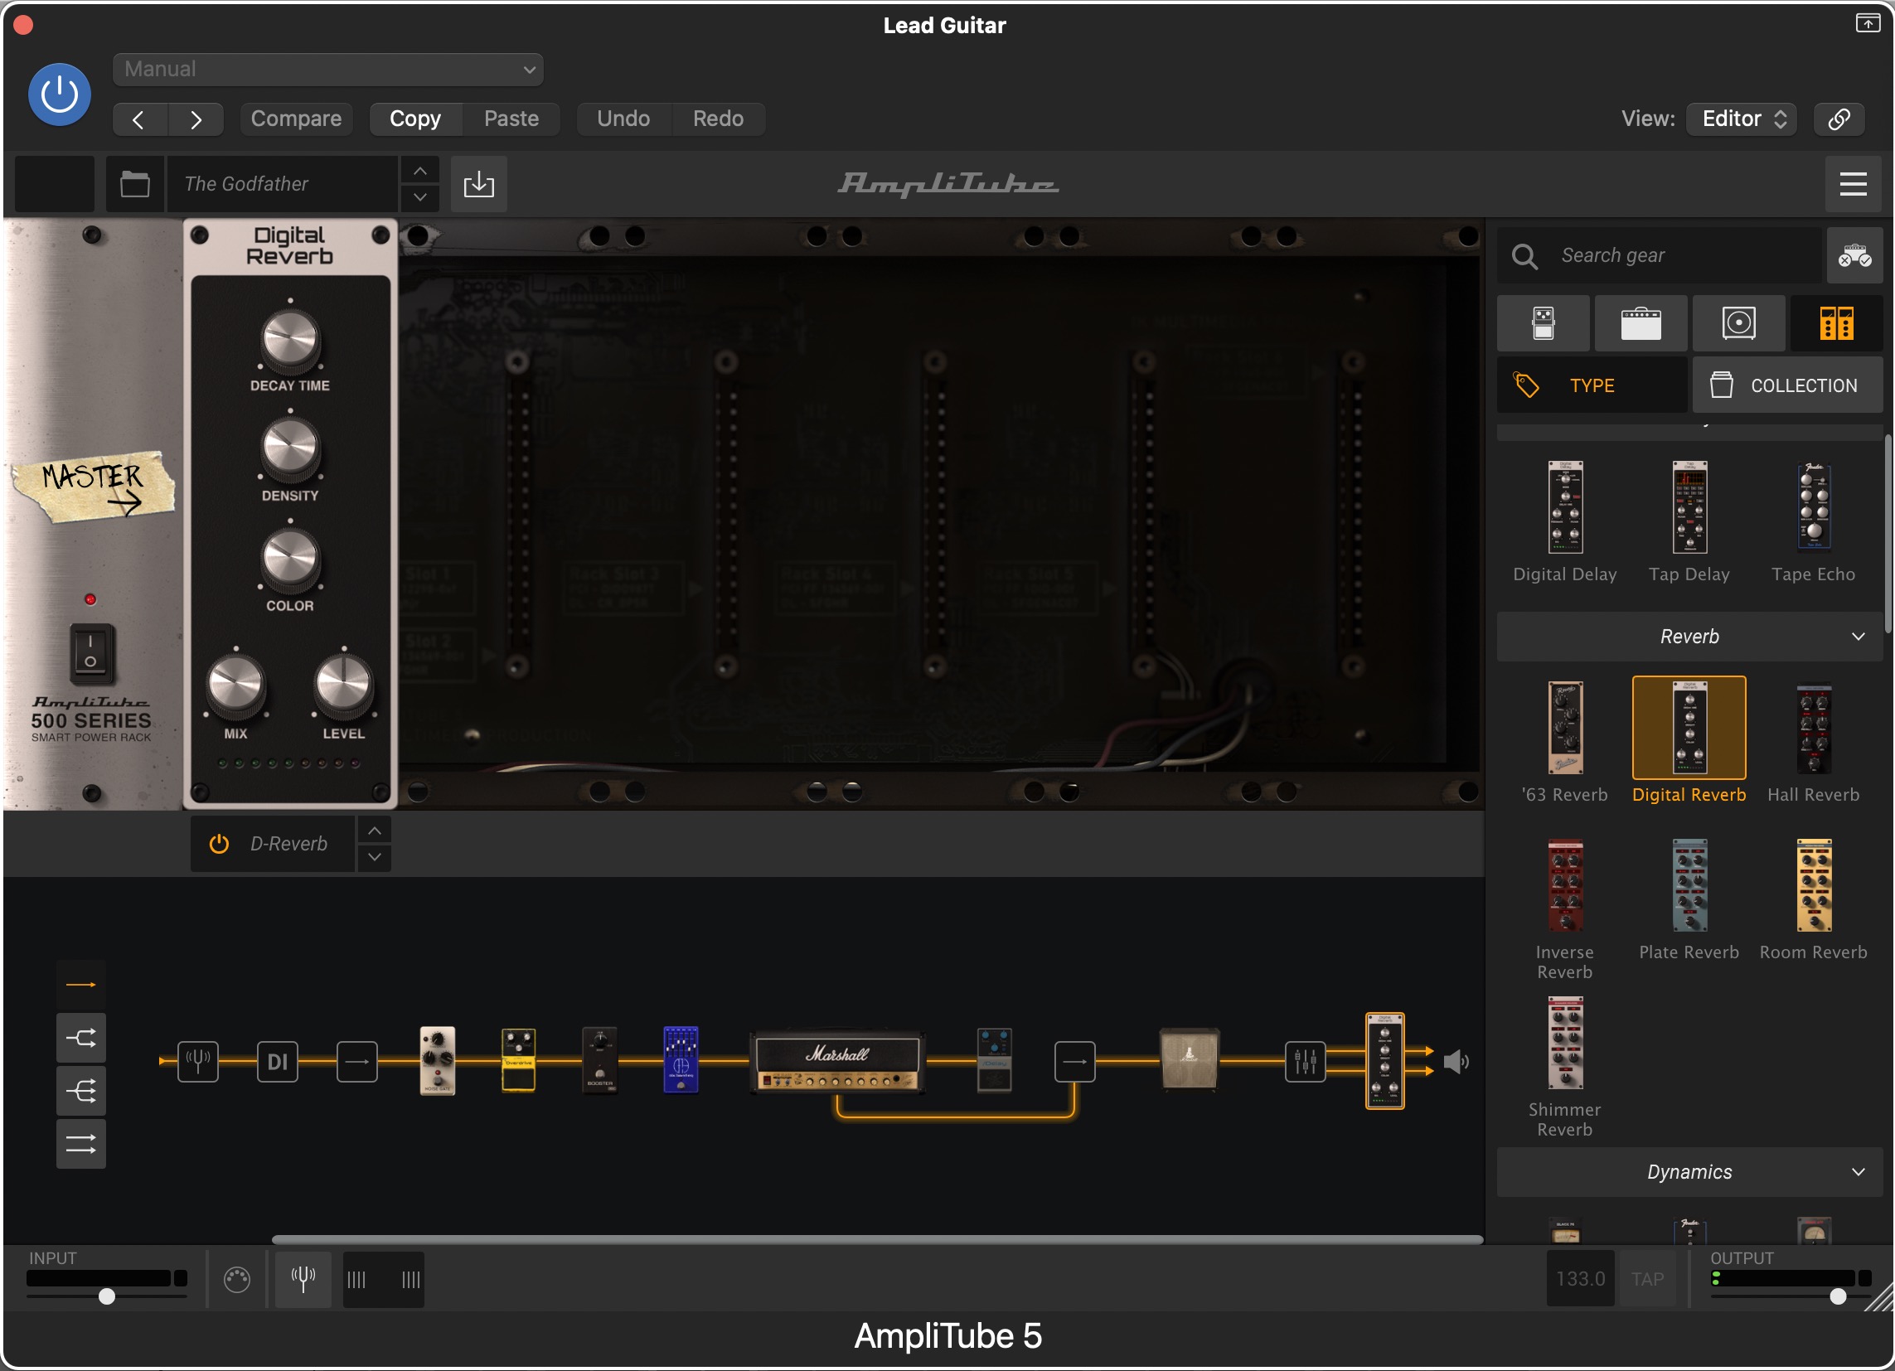Switch to the cabinets gear tab
Image resolution: width=1895 pixels, height=1371 pixels.
pyautogui.click(x=1739, y=323)
